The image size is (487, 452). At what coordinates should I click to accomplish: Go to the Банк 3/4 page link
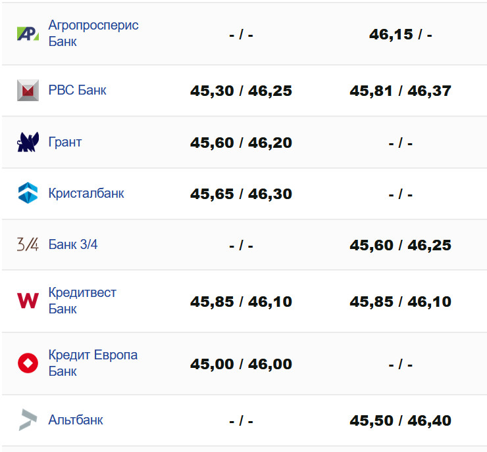(73, 245)
